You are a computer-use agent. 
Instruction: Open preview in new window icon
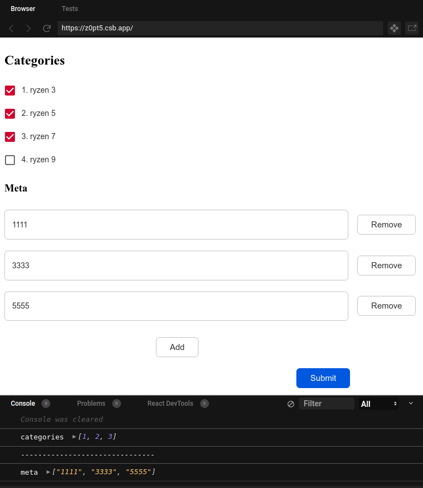coord(412,28)
